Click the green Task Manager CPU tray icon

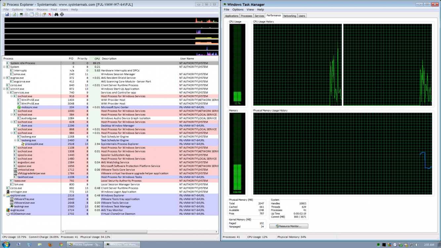click(379, 245)
